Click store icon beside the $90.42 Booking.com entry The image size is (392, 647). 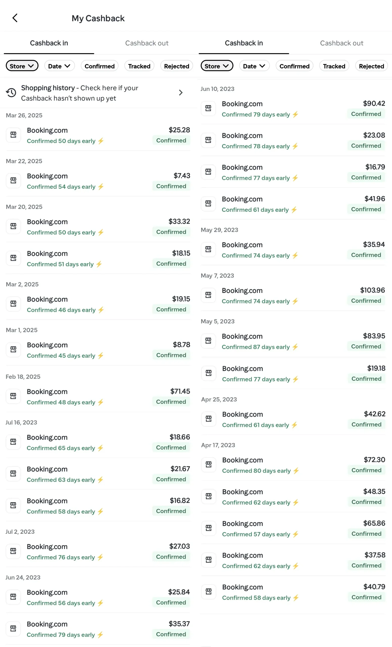[208, 108]
